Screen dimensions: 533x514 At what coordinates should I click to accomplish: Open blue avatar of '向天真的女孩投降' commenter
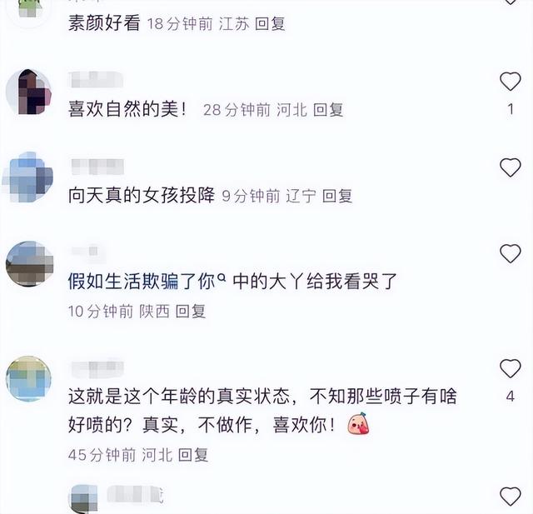(29, 177)
